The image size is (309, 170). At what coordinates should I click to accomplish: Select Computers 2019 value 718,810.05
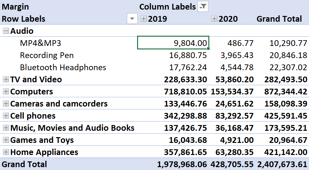coord(185,92)
